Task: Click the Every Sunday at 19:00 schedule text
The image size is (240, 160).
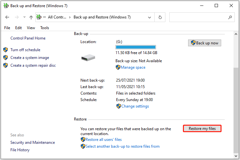Action: (x=134, y=100)
